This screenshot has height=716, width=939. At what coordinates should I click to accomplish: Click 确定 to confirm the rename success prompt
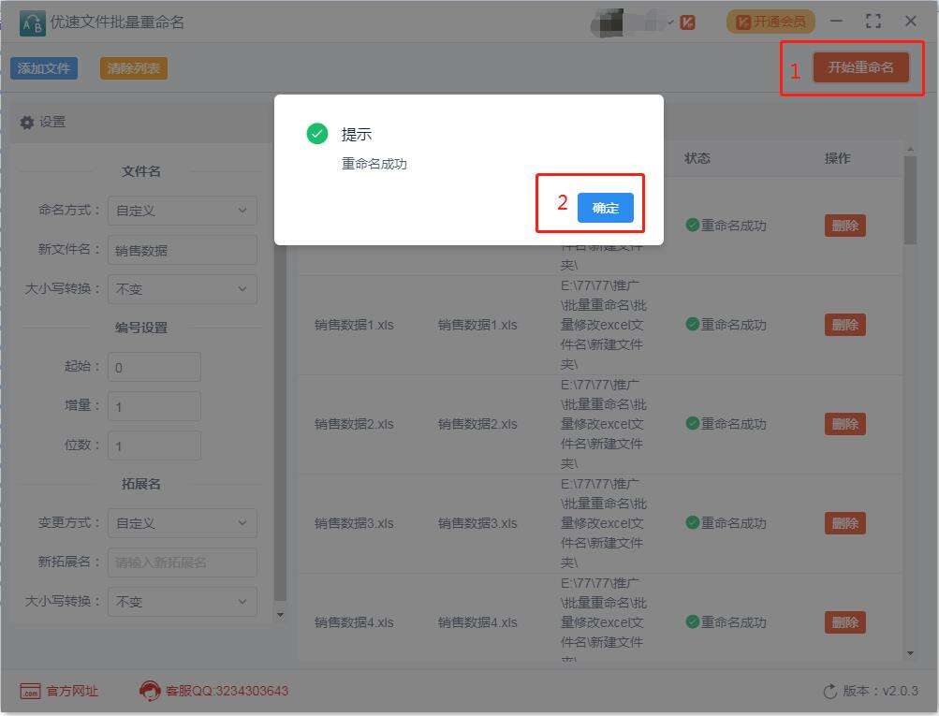[x=605, y=209]
